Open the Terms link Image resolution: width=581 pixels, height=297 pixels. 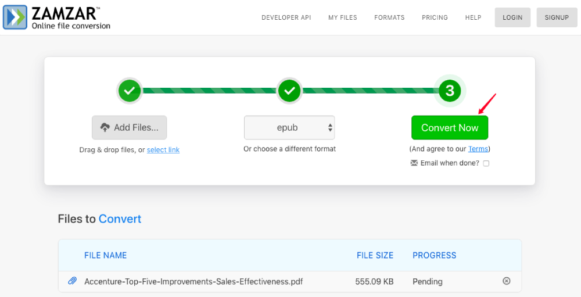pos(478,149)
